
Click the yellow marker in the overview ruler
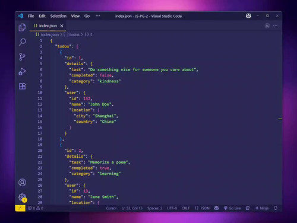click(280, 119)
